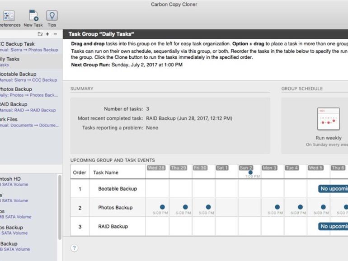The image size is (348, 261).
Task: Click the Thu 6 date header
Action: 338,168
